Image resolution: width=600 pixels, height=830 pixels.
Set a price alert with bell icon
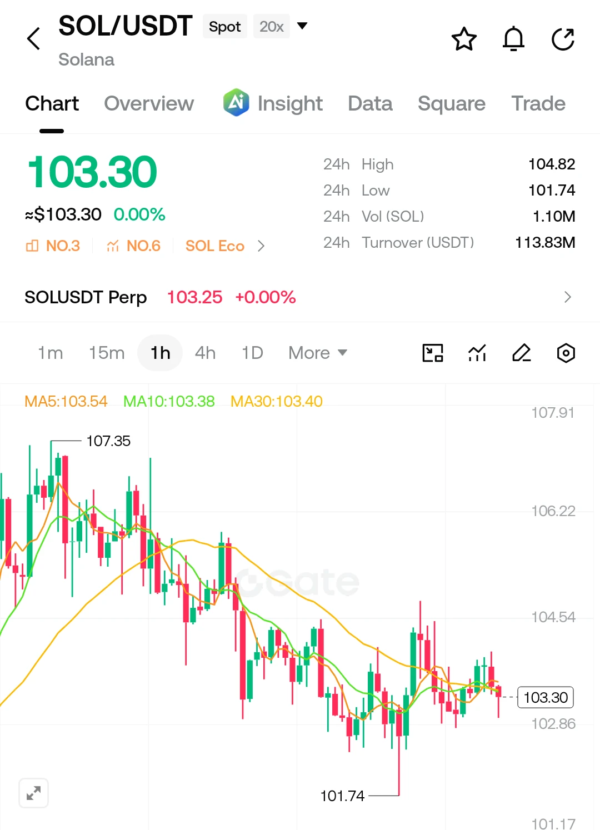(513, 39)
